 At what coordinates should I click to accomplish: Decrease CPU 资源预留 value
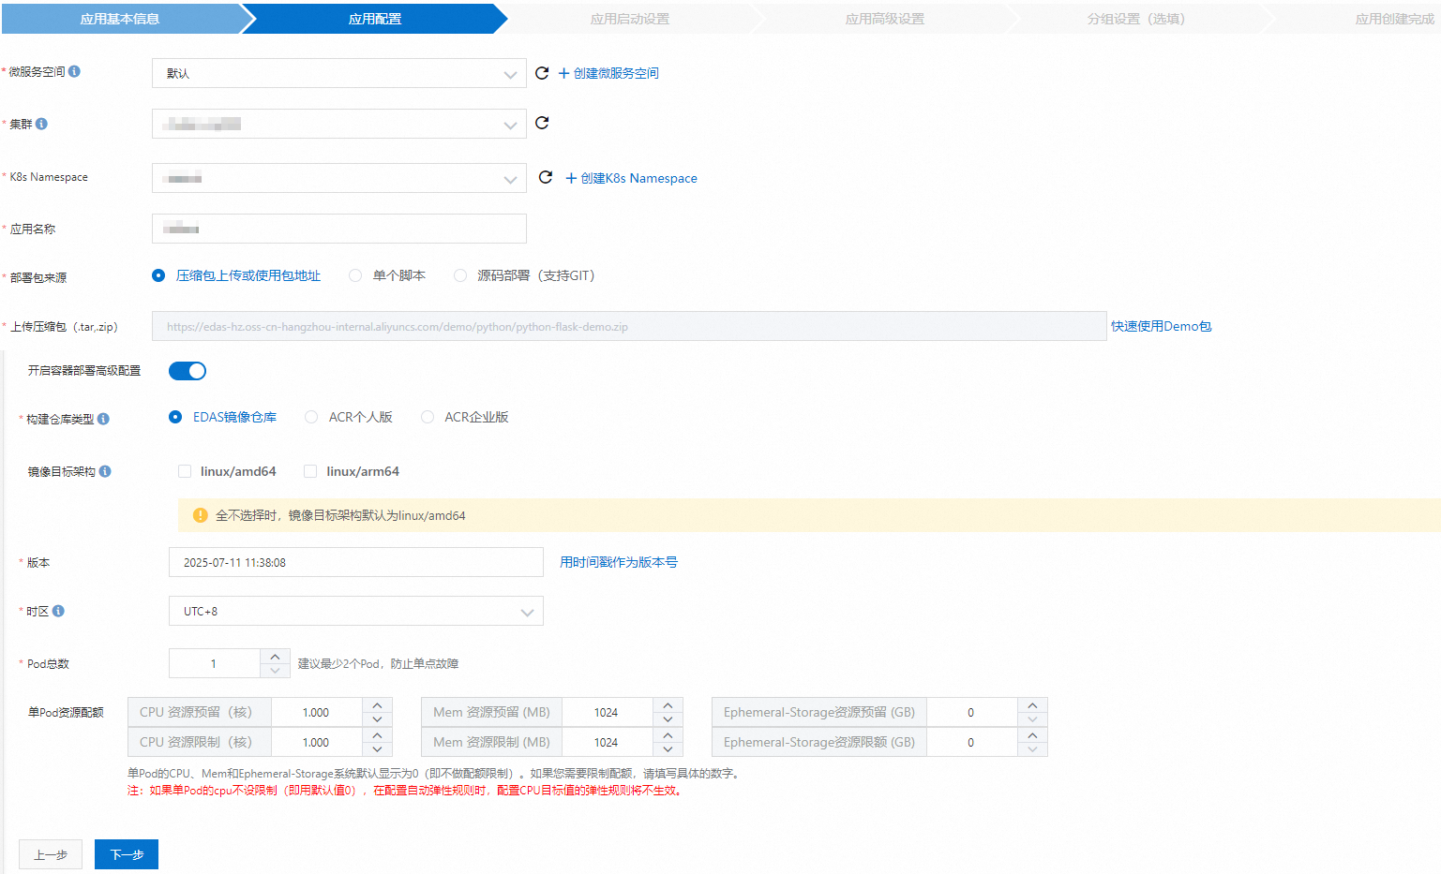(377, 719)
